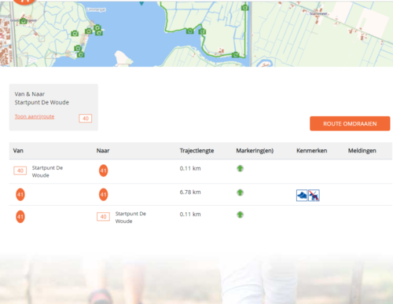The width and height of the screenshot is (393, 304).
Task: Click green arrow marker in the 6.78 km row
Action: [x=240, y=192]
